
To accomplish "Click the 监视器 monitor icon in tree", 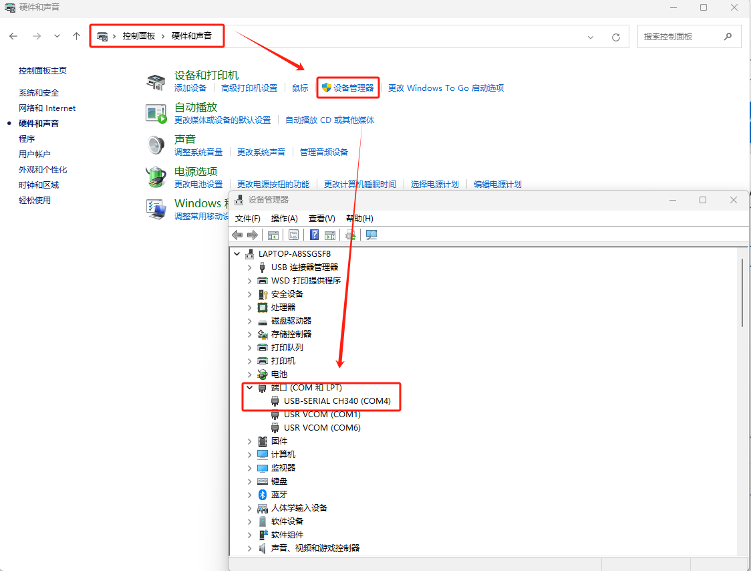I will click(x=263, y=468).
